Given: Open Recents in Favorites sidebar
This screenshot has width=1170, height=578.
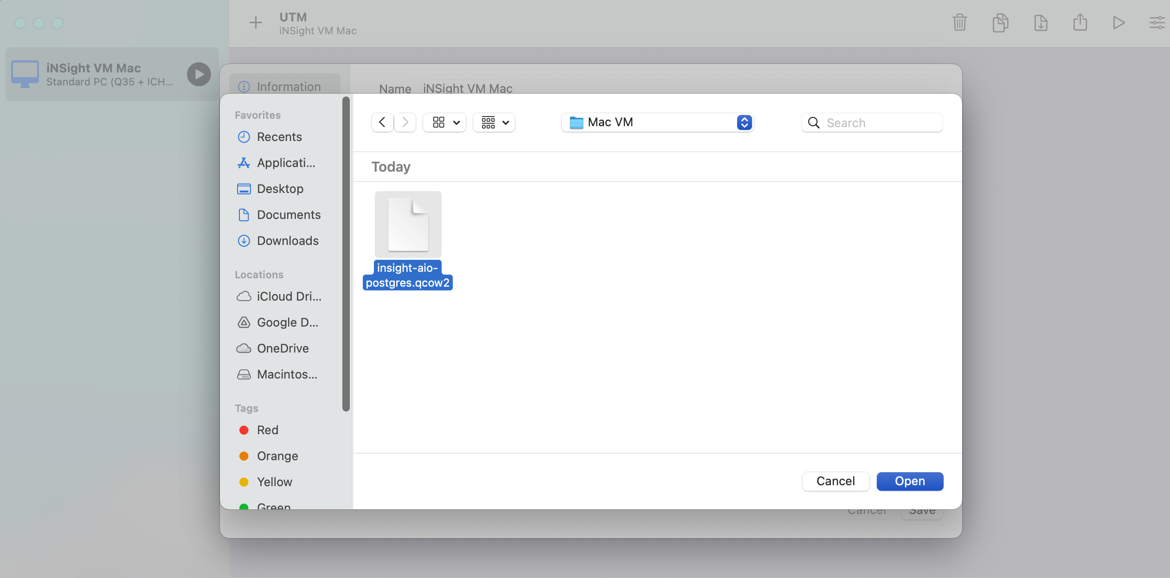Looking at the screenshot, I should tap(279, 137).
